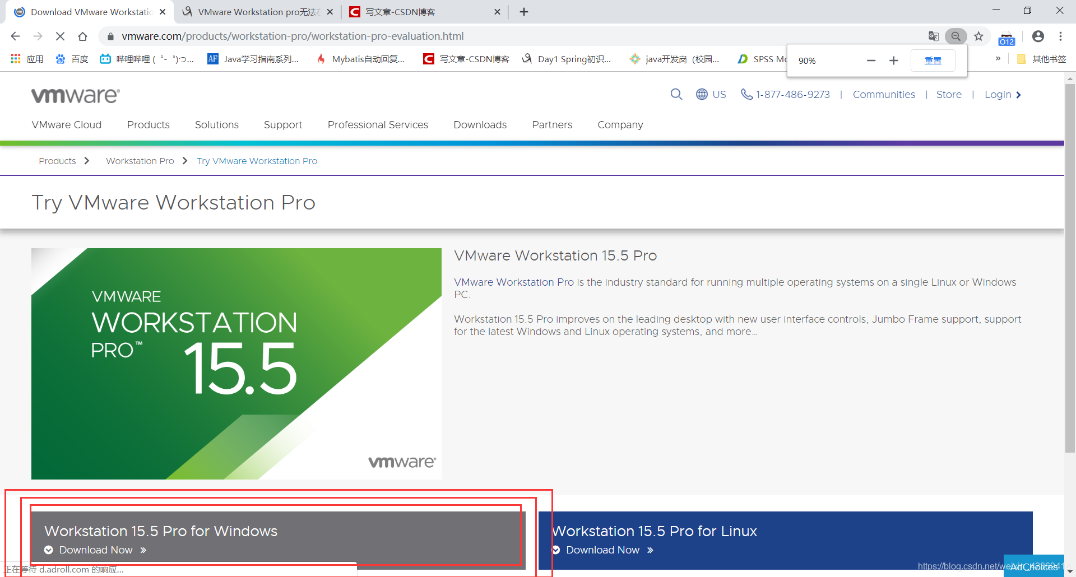
Task: Click the translate page icon
Action: pyautogui.click(x=933, y=36)
